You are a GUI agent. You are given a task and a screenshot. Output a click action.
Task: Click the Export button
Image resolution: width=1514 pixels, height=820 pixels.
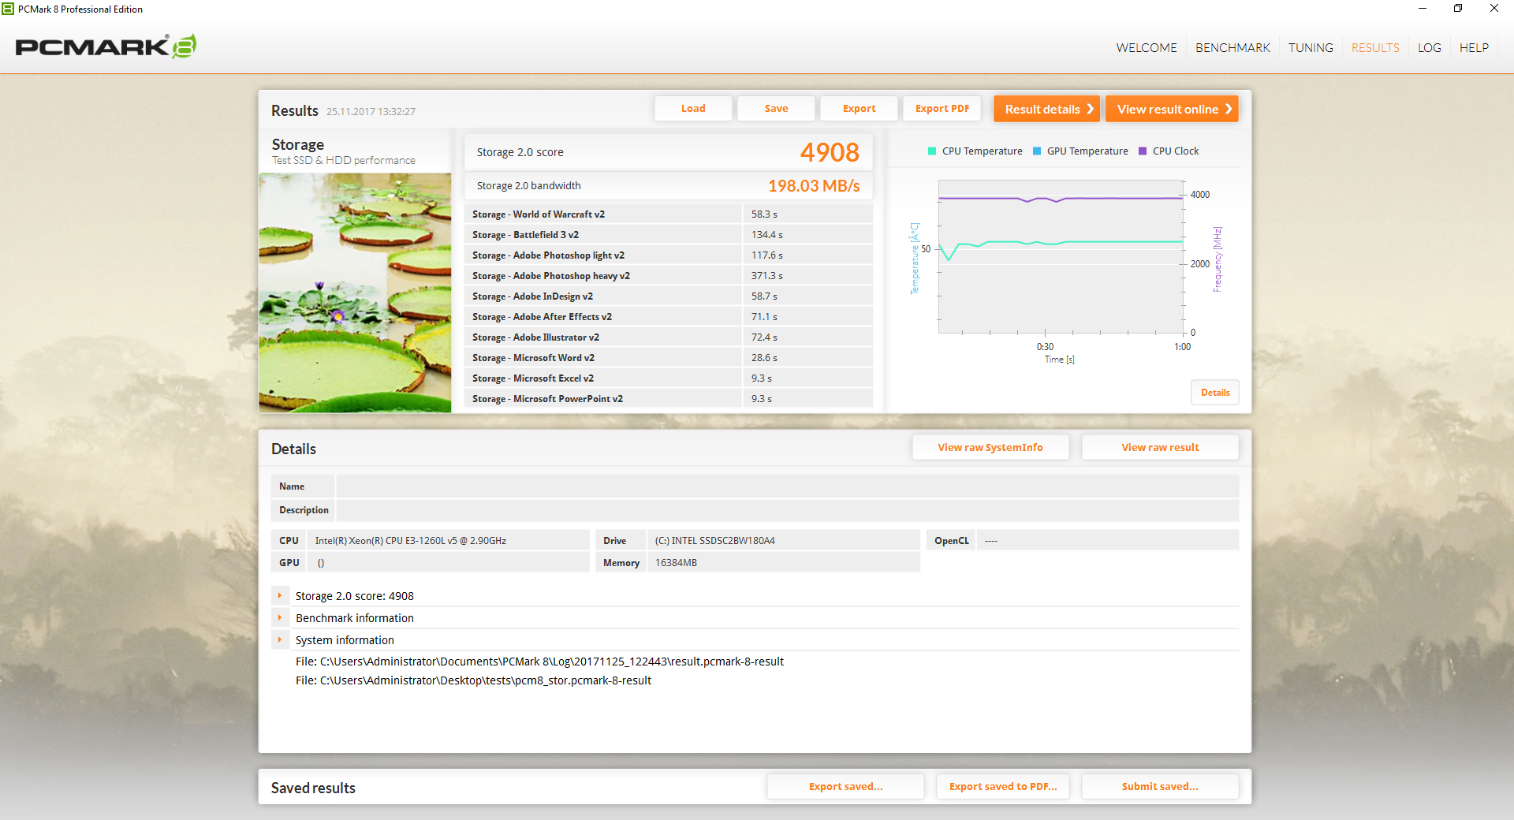(859, 109)
